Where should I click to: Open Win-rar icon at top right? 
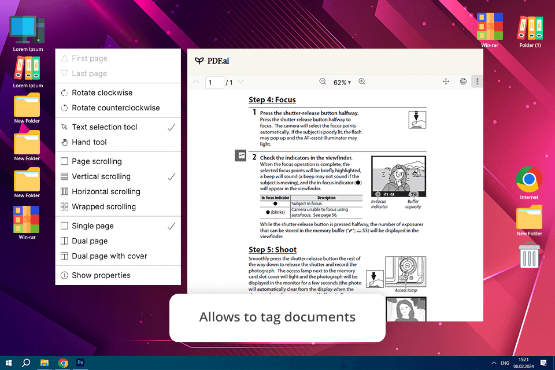tap(490, 29)
